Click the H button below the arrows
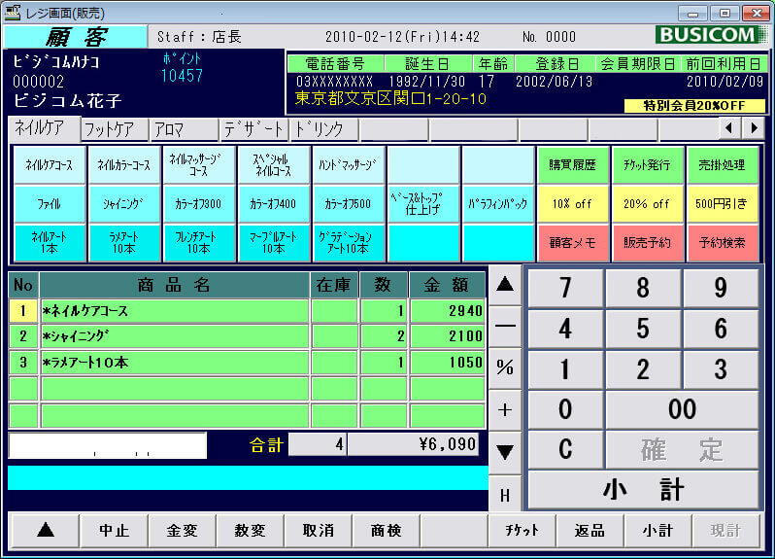The image size is (775, 559). 505,494
